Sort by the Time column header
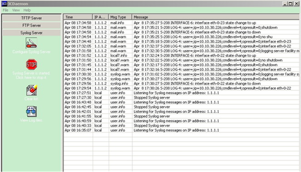The height and width of the screenshot is (172, 301). click(x=78, y=17)
